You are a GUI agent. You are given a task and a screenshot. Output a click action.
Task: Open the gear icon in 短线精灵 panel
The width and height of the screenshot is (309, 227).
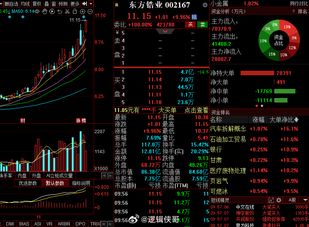coord(279,200)
